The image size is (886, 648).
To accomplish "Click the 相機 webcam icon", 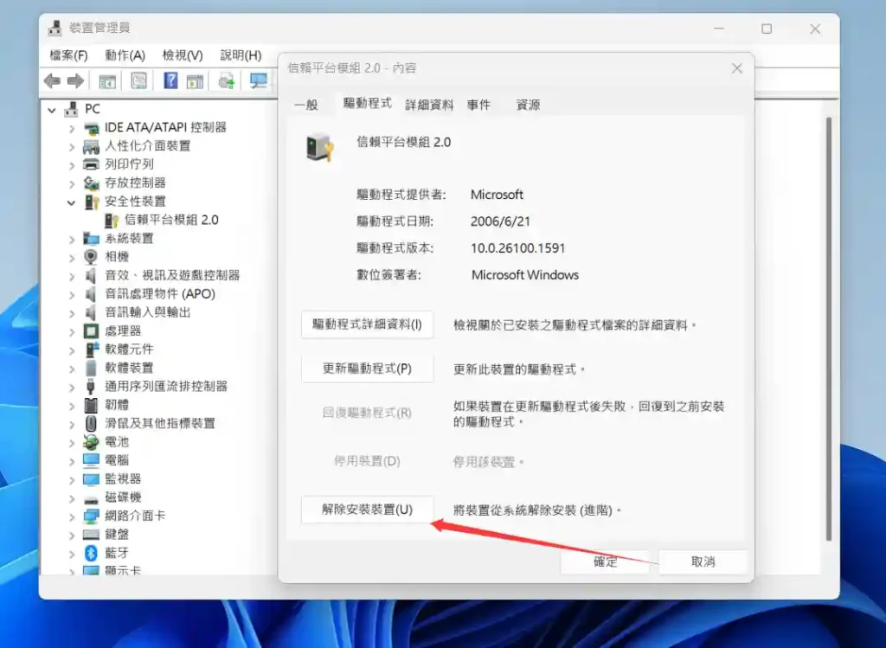I will (90, 257).
